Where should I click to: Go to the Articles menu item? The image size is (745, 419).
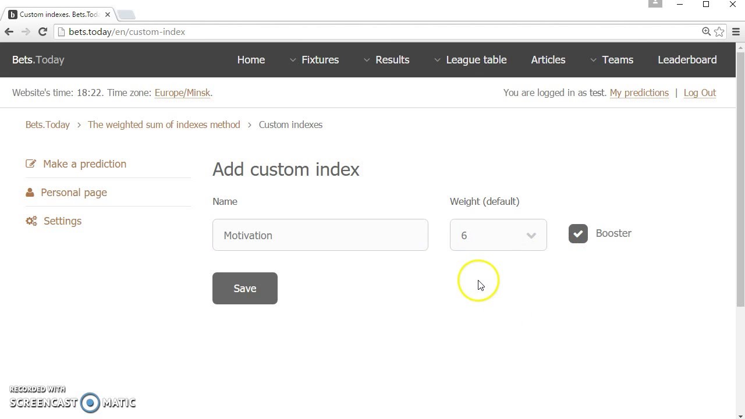click(548, 60)
